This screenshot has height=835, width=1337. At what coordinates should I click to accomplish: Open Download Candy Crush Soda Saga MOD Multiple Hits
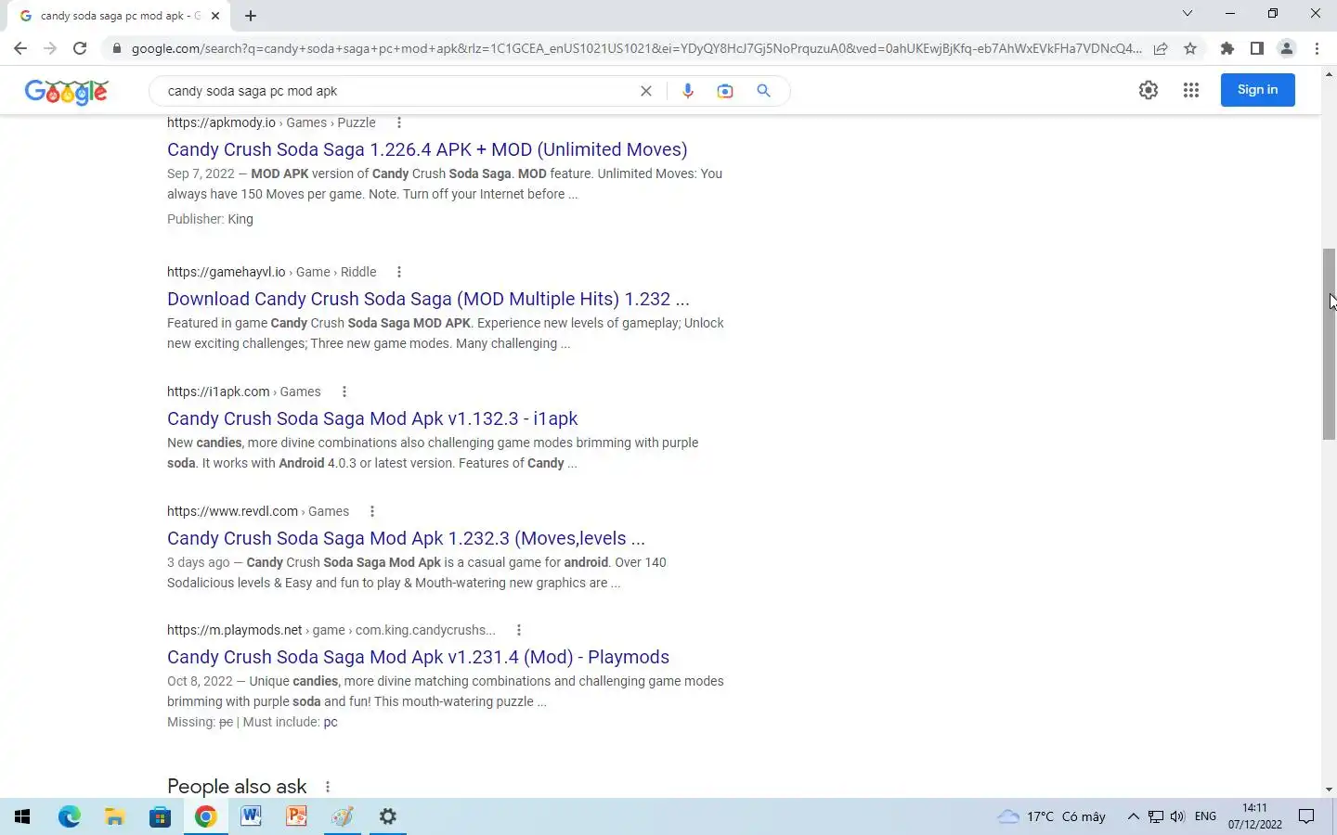pyautogui.click(x=428, y=299)
